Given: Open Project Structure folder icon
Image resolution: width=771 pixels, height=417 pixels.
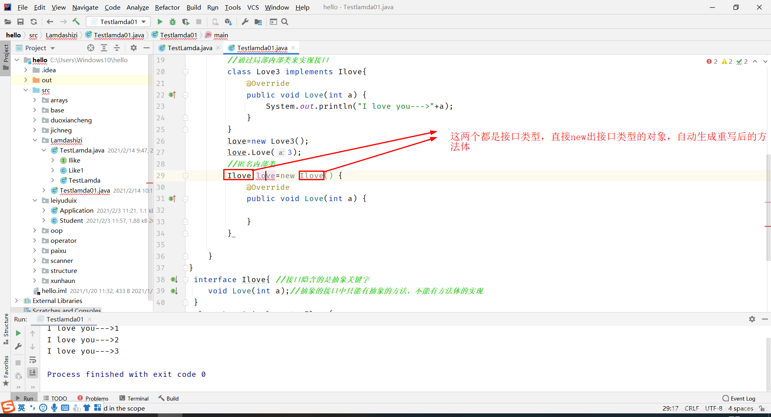Looking at the screenshot, I should pyautogui.click(x=258, y=22).
